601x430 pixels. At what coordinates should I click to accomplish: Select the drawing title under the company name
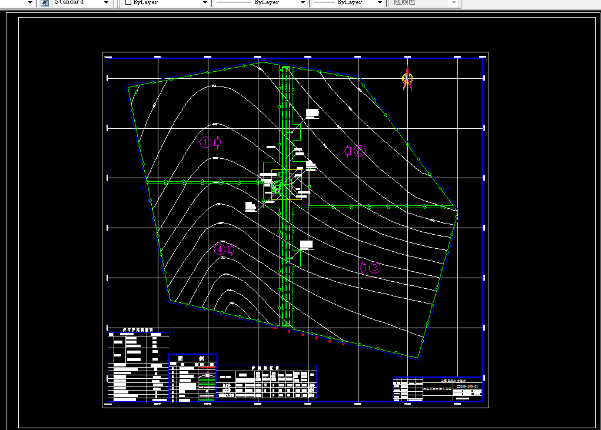[x=438, y=389]
